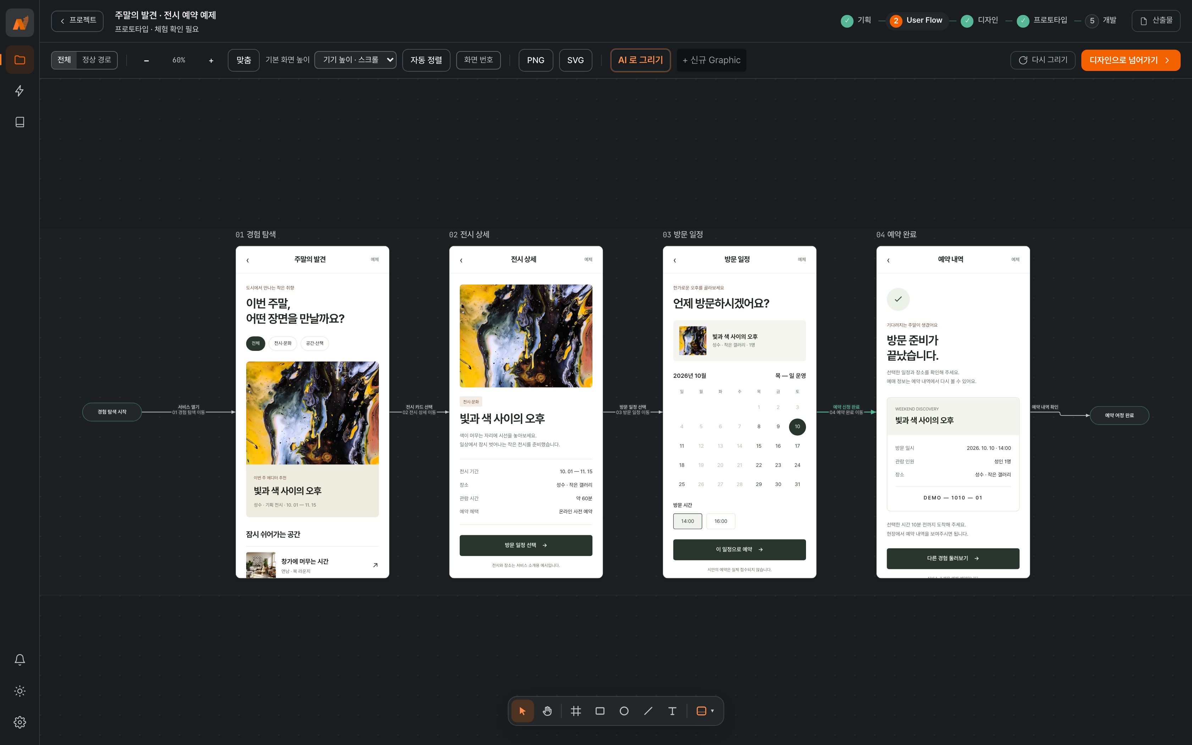Open the settings gear icon
This screenshot has height=745, width=1192.
point(20,722)
